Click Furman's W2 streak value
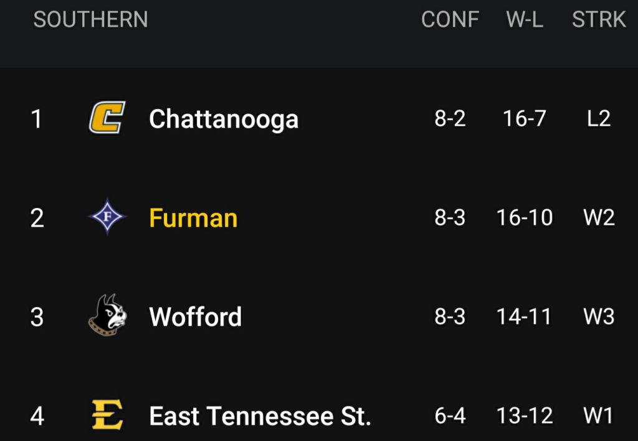This screenshot has height=441, width=638. (599, 217)
